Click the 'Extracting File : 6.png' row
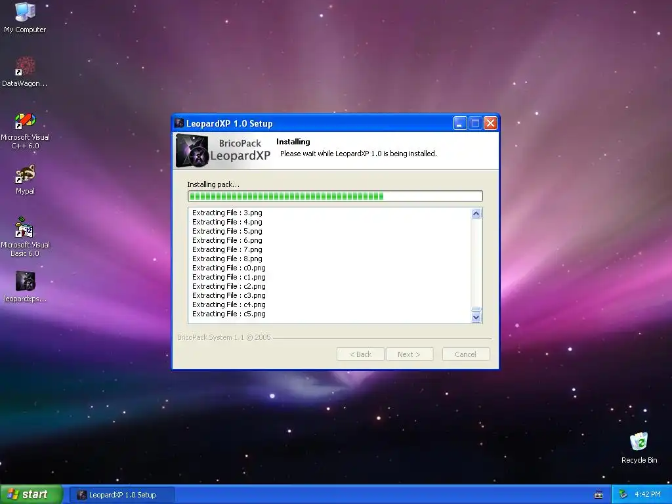The height and width of the screenshot is (504, 672). [227, 240]
